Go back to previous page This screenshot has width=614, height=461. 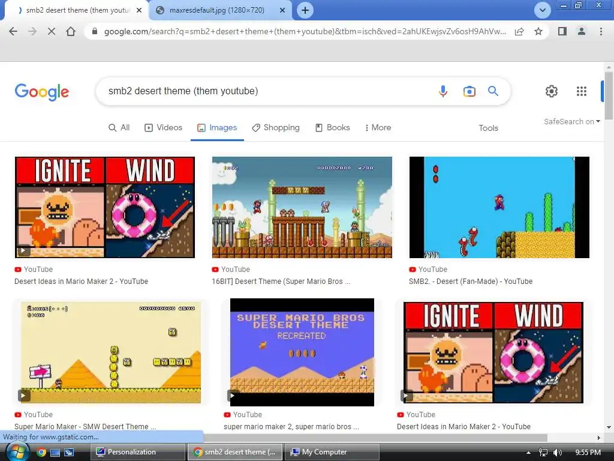coord(13,31)
